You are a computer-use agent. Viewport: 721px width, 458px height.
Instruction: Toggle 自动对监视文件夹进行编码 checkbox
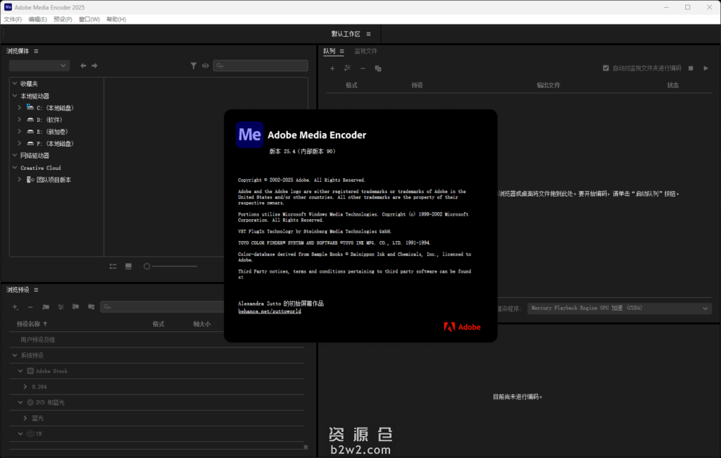tap(606, 68)
